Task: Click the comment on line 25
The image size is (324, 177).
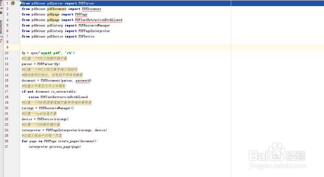Action: point(42,136)
